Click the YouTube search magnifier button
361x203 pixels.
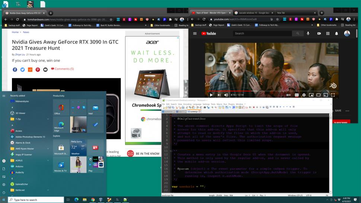coord(298,33)
